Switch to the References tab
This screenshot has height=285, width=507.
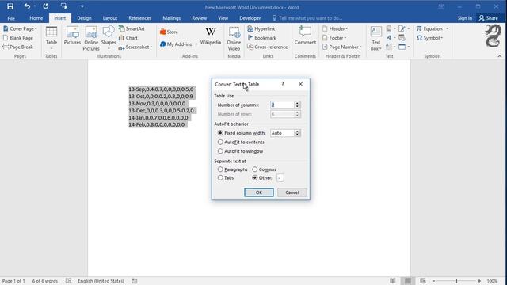click(139, 18)
